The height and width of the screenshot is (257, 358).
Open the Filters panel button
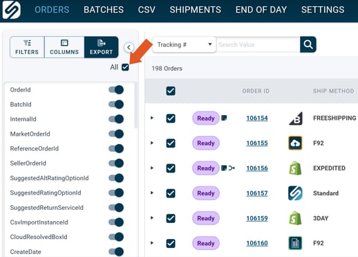[x=27, y=47]
